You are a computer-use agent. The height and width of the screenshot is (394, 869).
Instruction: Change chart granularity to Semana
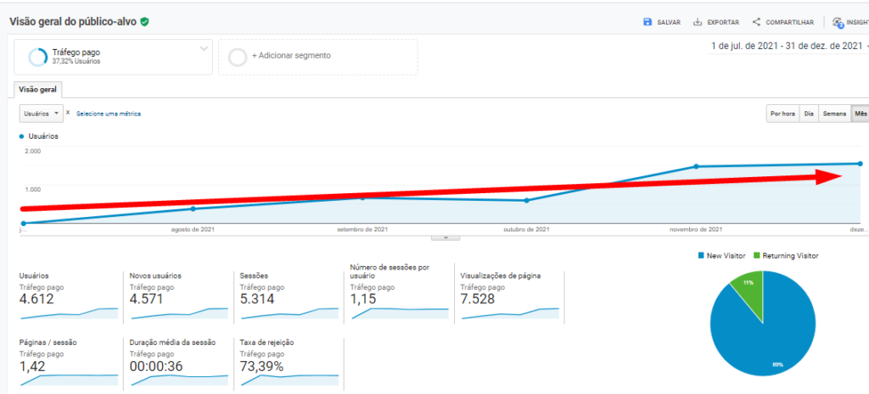coord(834,114)
